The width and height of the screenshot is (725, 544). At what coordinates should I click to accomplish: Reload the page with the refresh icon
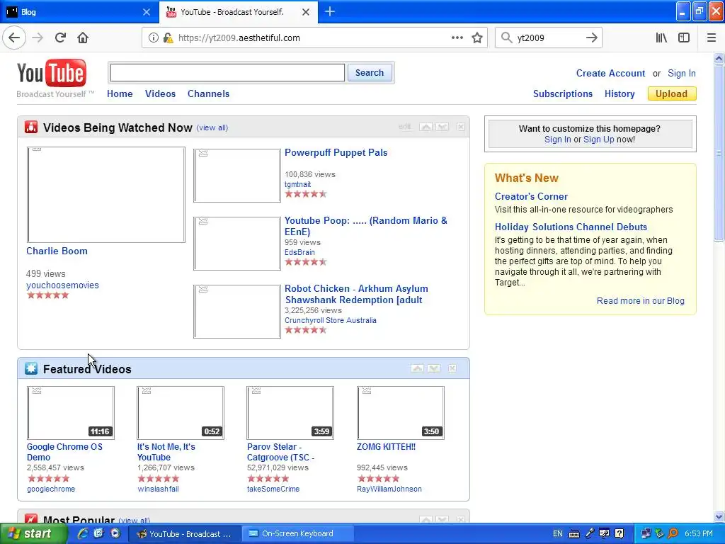(x=60, y=38)
